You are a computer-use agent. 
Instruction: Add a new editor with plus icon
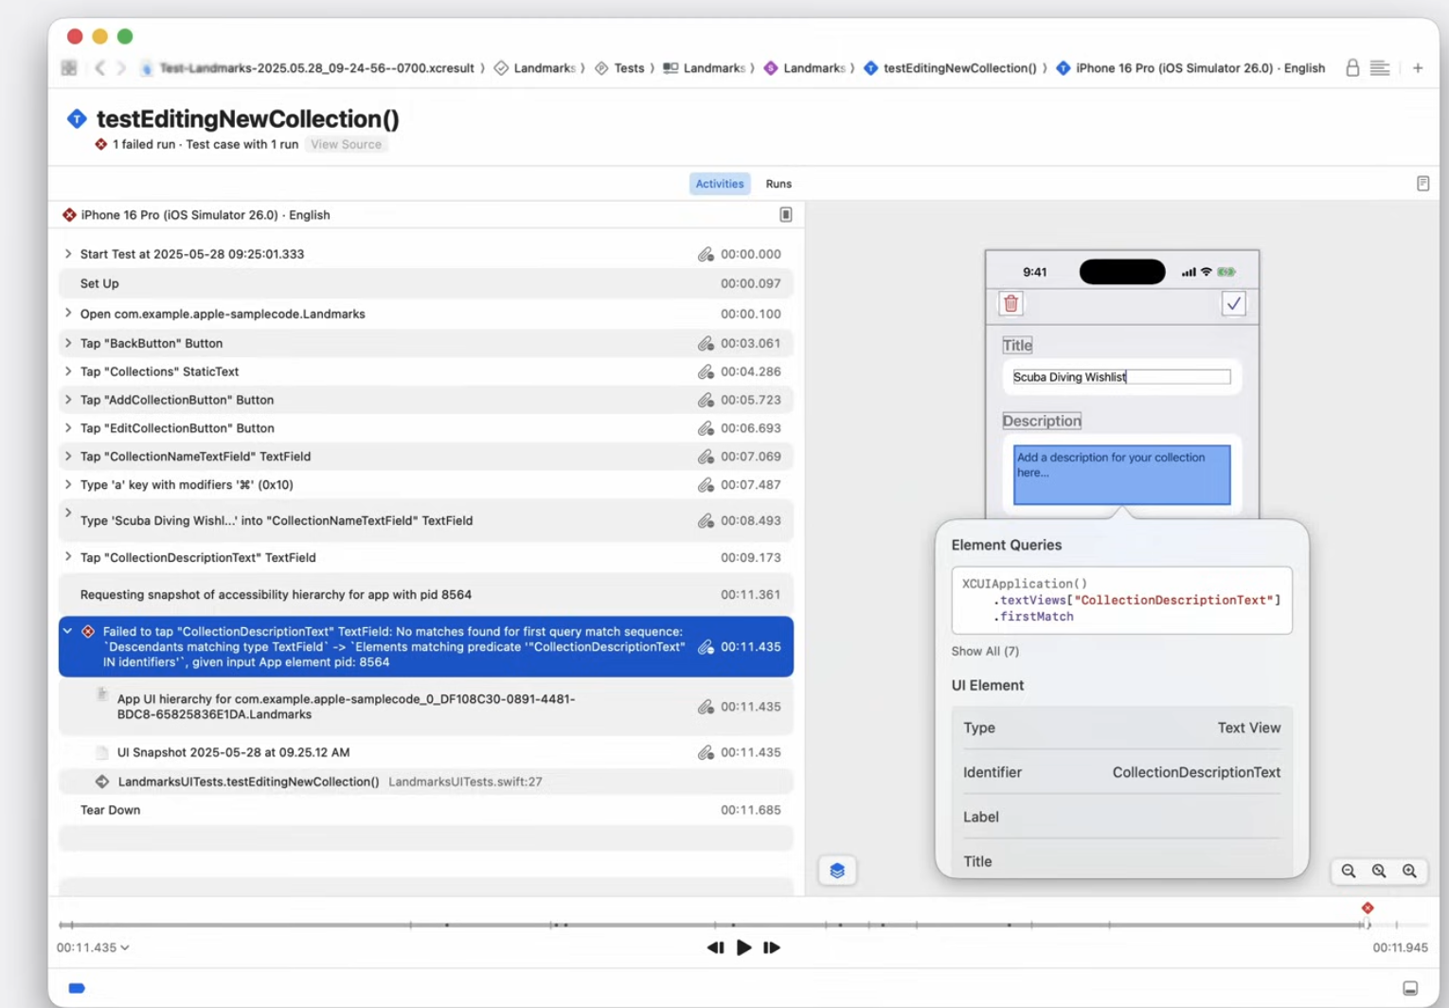[x=1418, y=68]
